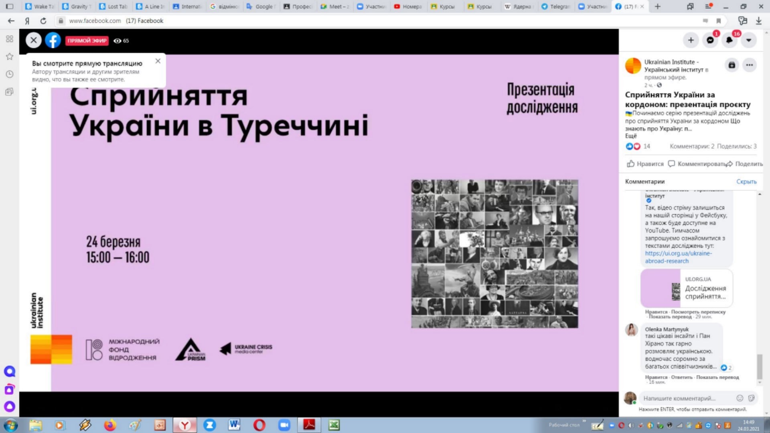Switch to Google tab
This screenshot has width=770, height=433.
[x=261, y=6]
